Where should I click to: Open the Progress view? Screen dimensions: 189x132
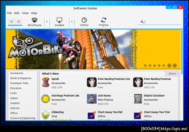pos(104,22)
